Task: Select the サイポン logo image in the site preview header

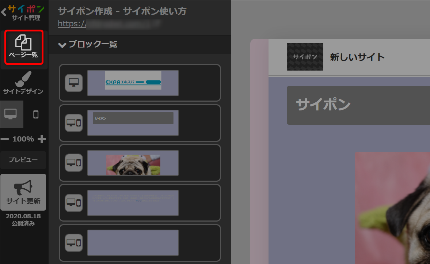Action: tap(305, 57)
